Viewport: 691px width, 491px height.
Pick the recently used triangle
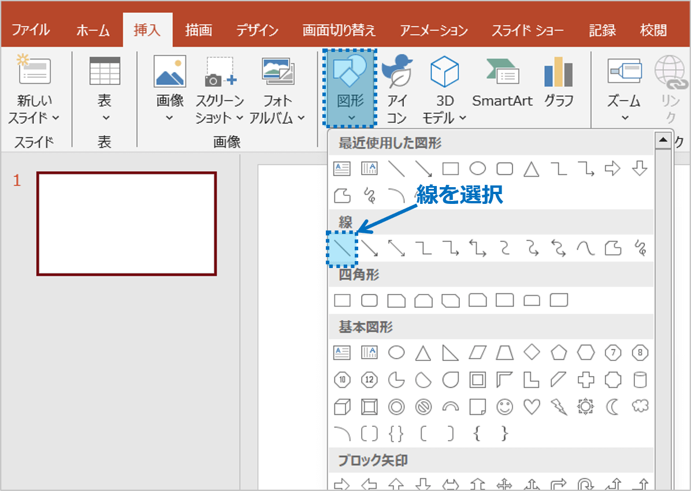[532, 169]
